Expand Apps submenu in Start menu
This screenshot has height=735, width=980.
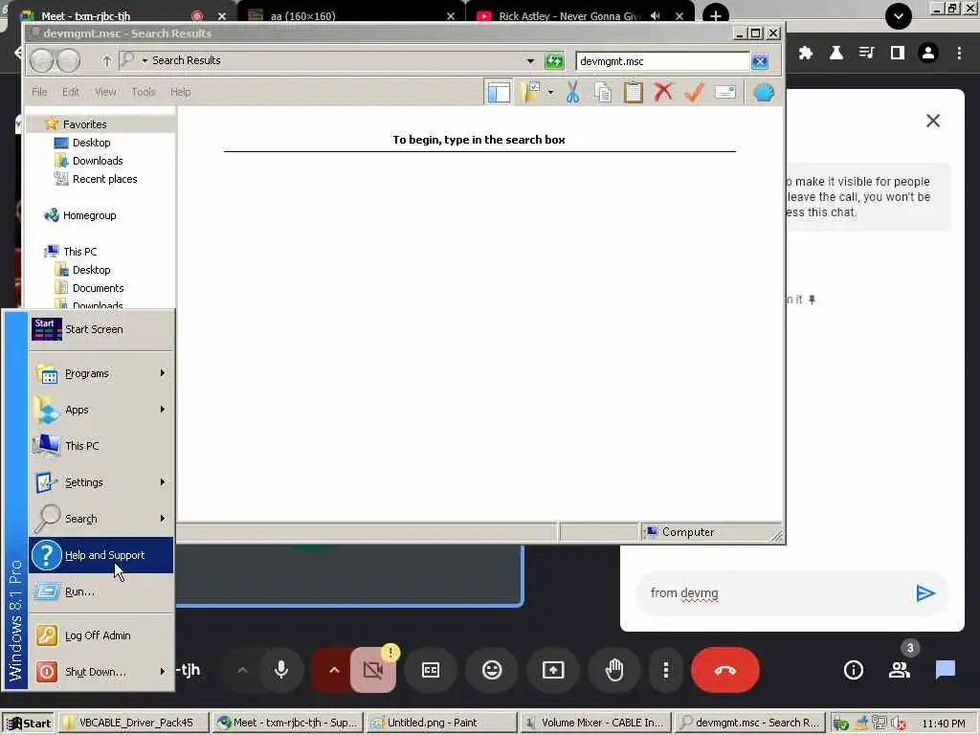coord(100,410)
